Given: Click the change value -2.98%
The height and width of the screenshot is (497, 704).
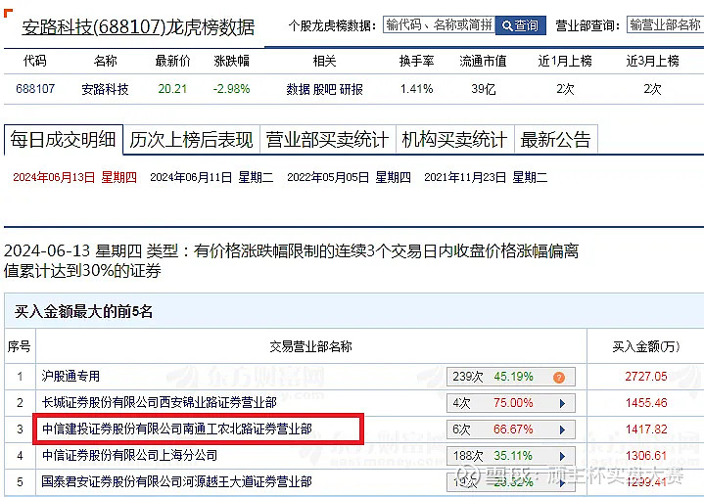Looking at the screenshot, I should click(x=232, y=89).
